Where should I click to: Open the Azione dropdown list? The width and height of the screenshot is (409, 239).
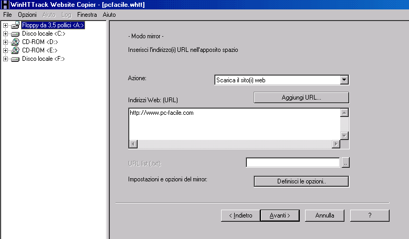click(344, 80)
